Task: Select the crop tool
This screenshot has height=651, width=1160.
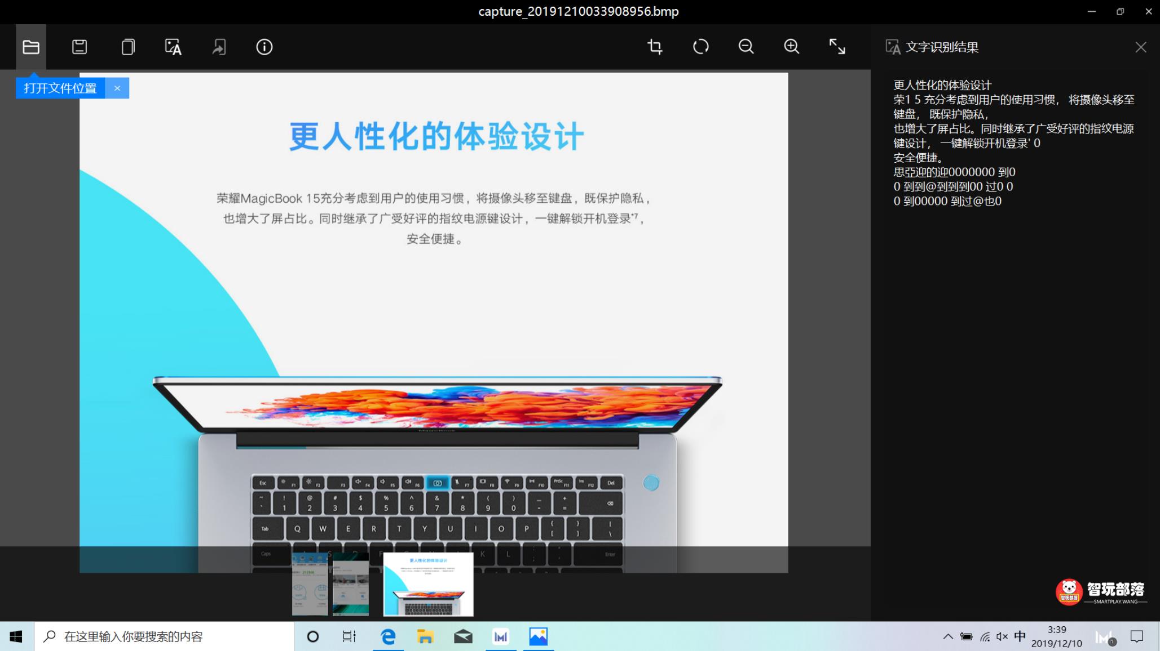Action: point(655,47)
